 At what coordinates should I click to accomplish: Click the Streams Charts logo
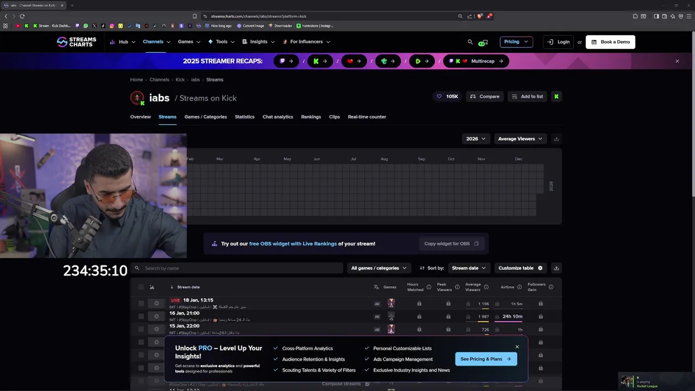tap(77, 42)
